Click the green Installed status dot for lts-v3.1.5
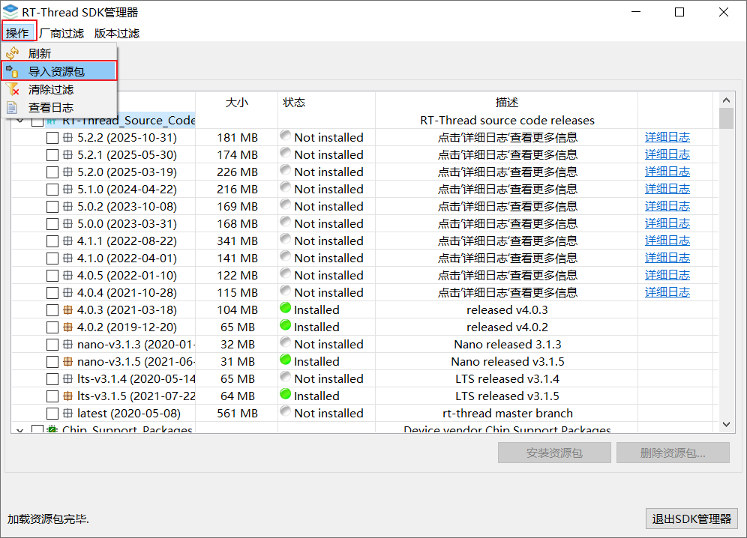Image resolution: width=747 pixels, height=538 pixels. [x=285, y=393]
